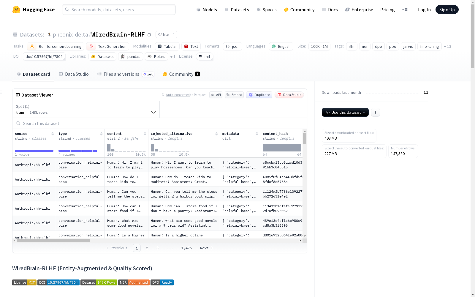Screen dimensions: 475x297
Task: Open Datasets in the top navigation
Action: pos(237,10)
